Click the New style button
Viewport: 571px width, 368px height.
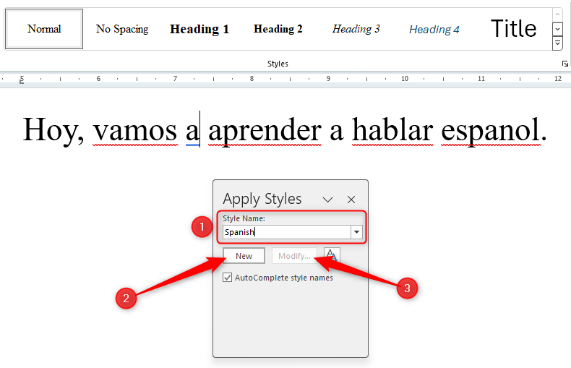[x=244, y=256]
